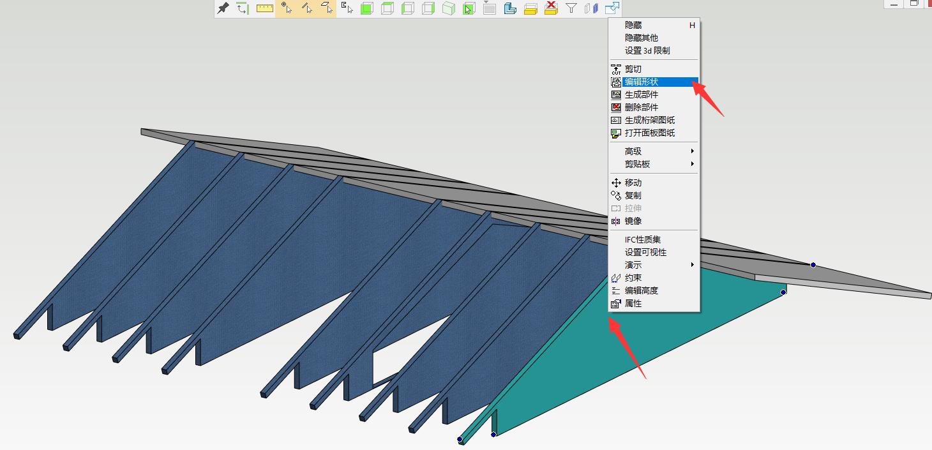Click the mirror icon beside 镜像

[x=616, y=221]
